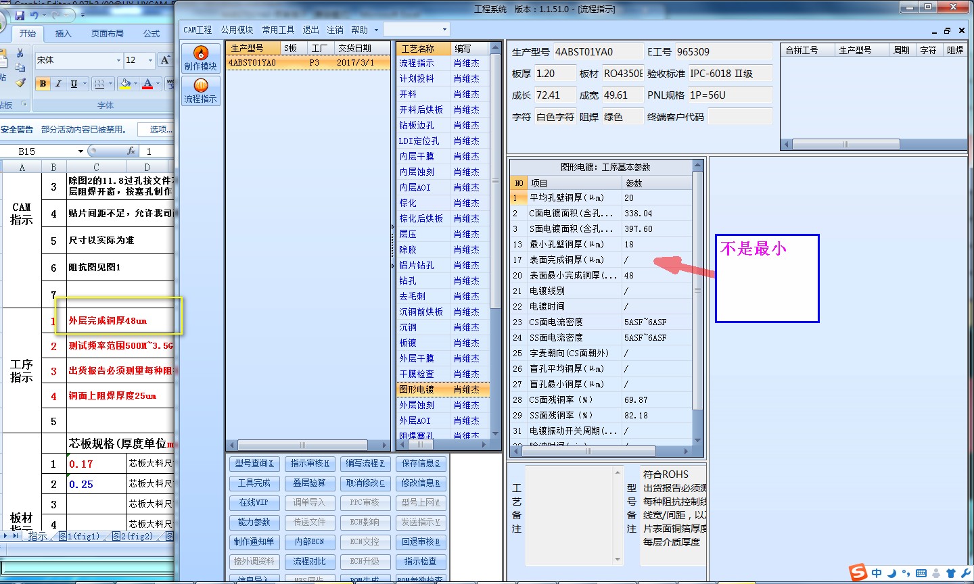Click the Sogou moon half-width icon
Viewport: 974px width, 584px height.
[x=891, y=573]
